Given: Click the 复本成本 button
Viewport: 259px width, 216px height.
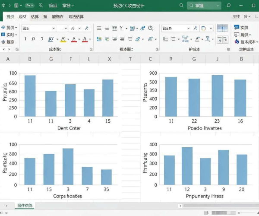Looking at the screenshot, I should (246, 42).
